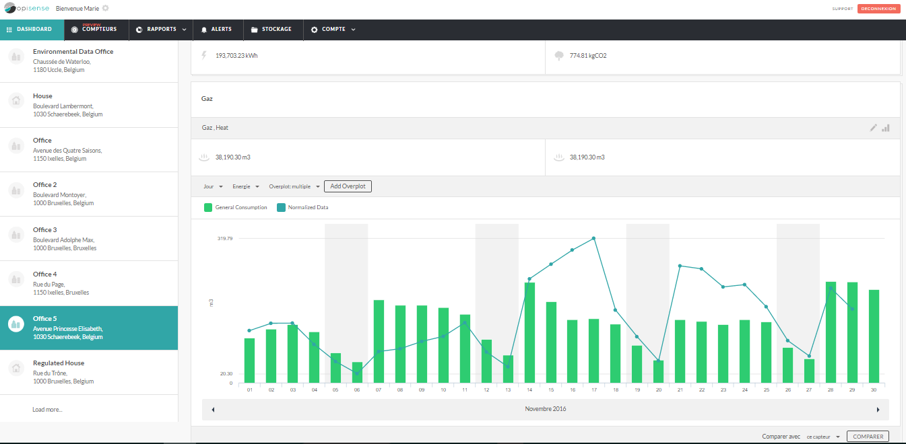Click the Office 2 building icon
Screen dimensions: 906x444
coord(15,190)
